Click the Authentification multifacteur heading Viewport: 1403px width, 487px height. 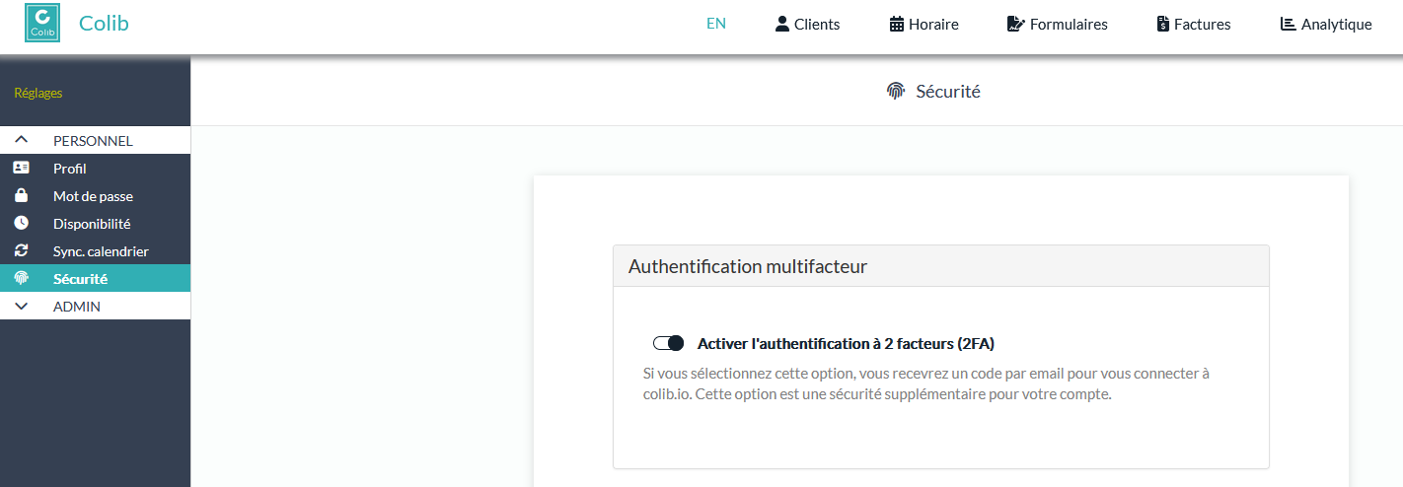coord(748,266)
